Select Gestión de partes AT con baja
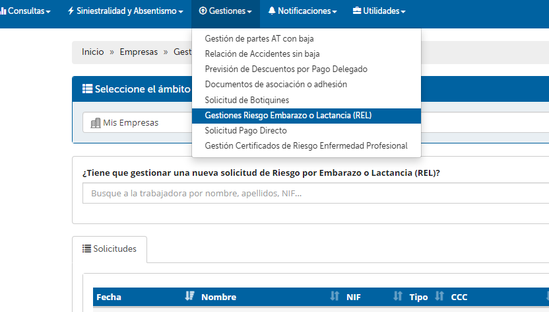Screen dimensions: 549x312 [x=259, y=39]
